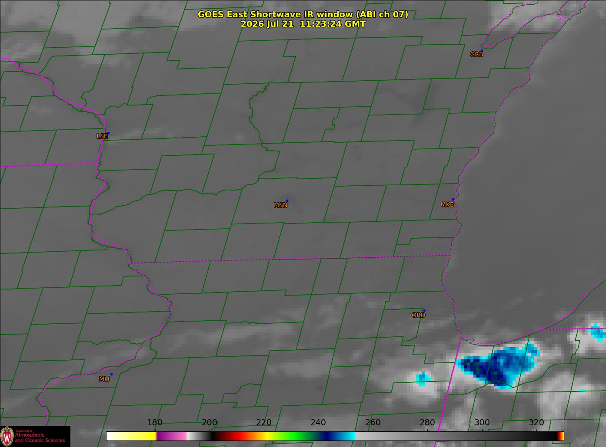This screenshot has width=606, height=447.
Task: Click the University of Wisconsin crest logo
Action: pos(7,436)
